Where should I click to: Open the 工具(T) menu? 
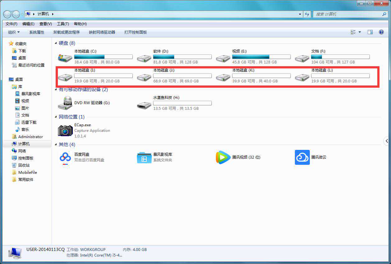[x=63, y=24]
